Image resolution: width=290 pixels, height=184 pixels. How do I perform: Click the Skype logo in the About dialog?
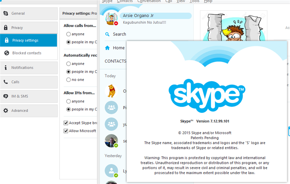tap(207, 96)
